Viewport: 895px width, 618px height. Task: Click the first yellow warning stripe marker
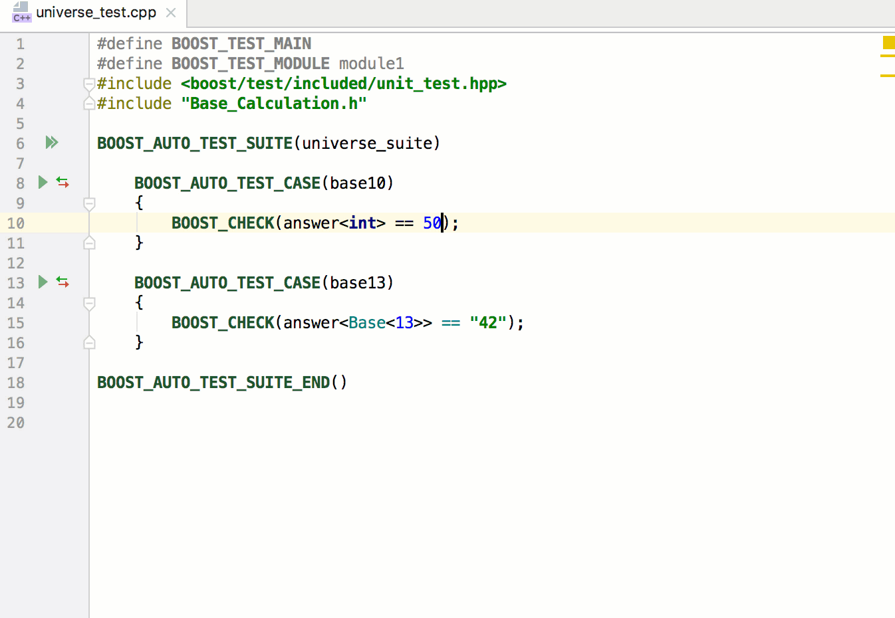pos(887,56)
